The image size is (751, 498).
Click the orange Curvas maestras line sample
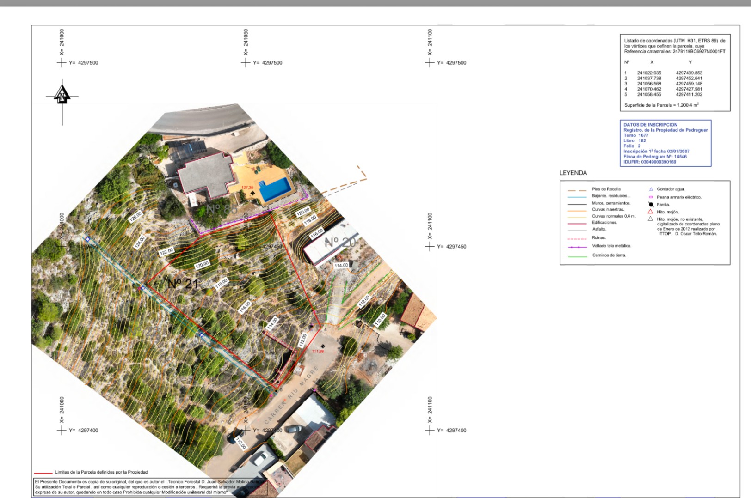coord(577,211)
